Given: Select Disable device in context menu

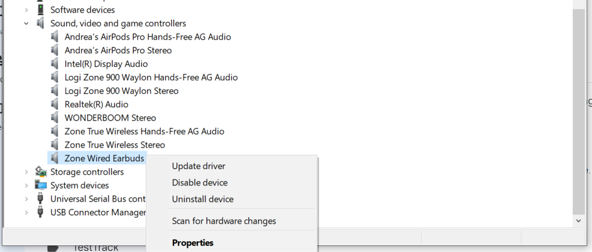Looking at the screenshot, I should [200, 182].
